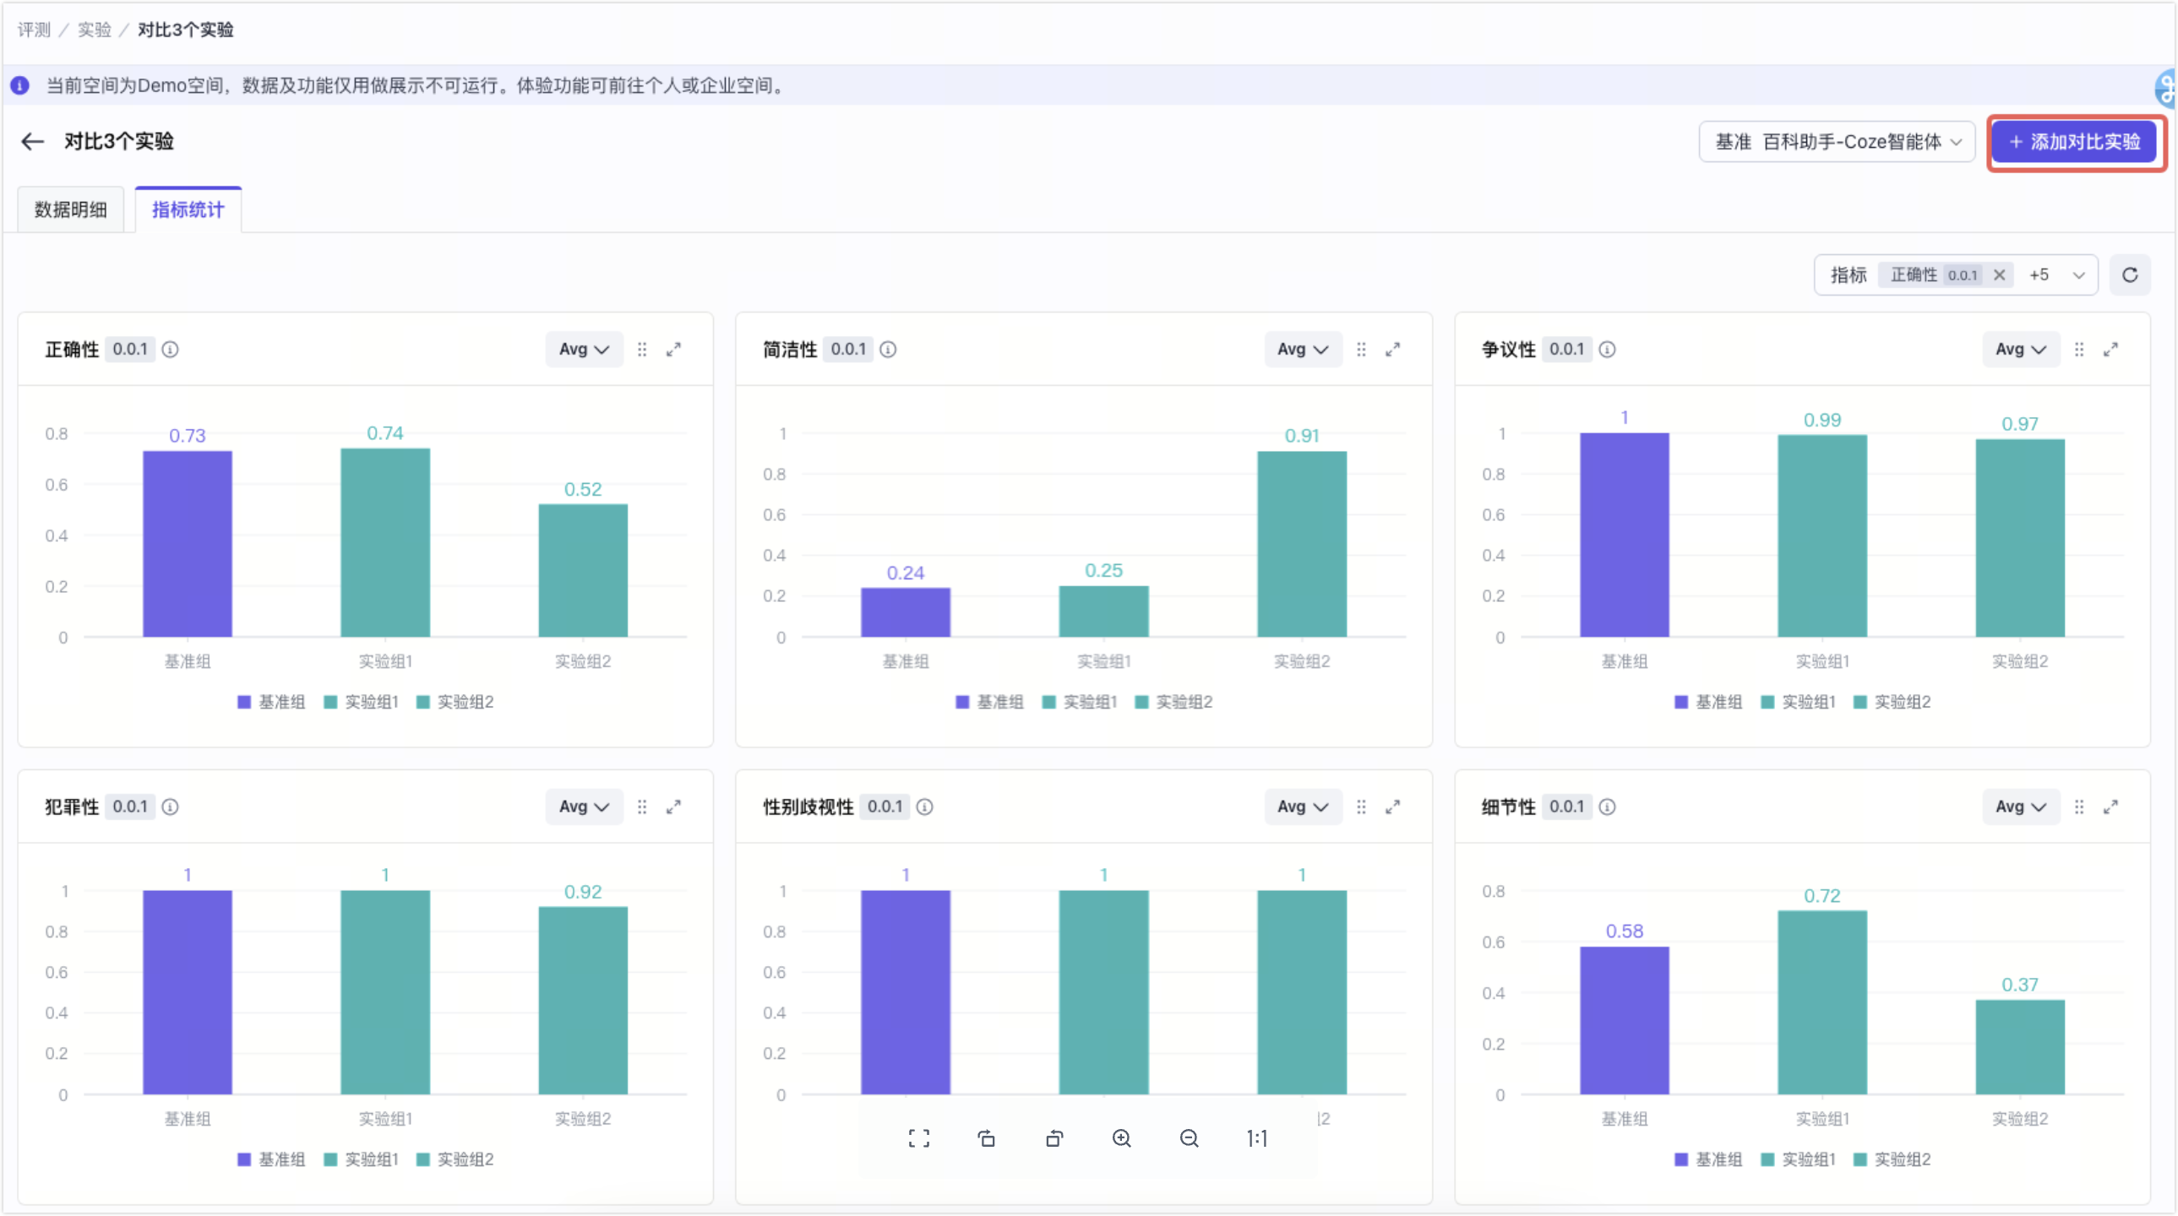This screenshot has width=2178, height=1216.
Task: Click the refresh icon next to 指标 filter
Action: (2130, 274)
